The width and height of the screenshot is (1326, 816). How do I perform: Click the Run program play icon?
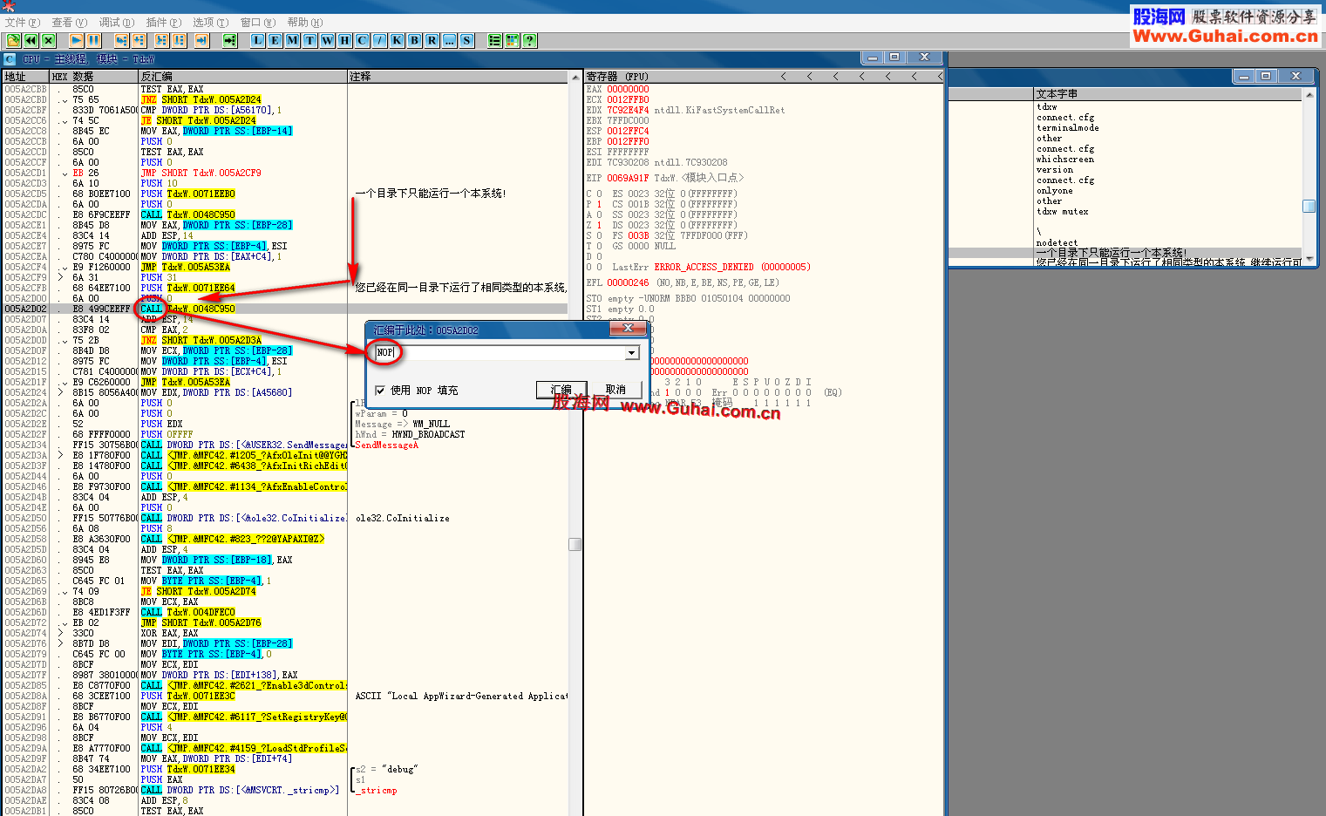coord(76,40)
